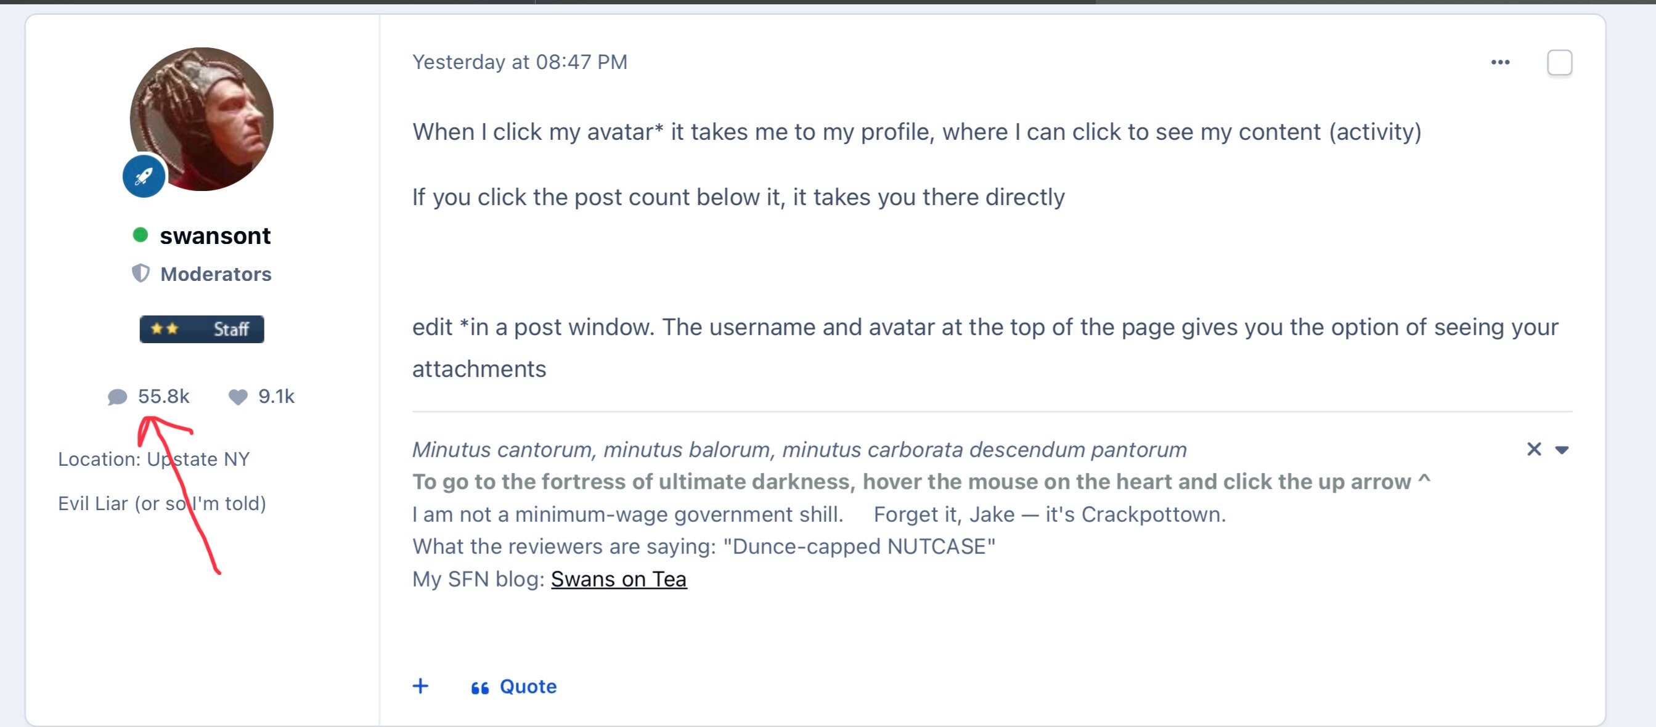This screenshot has height=727, width=1656.
Task: Click the shield icon beside Moderators
Action: click(x=140, y=274)
